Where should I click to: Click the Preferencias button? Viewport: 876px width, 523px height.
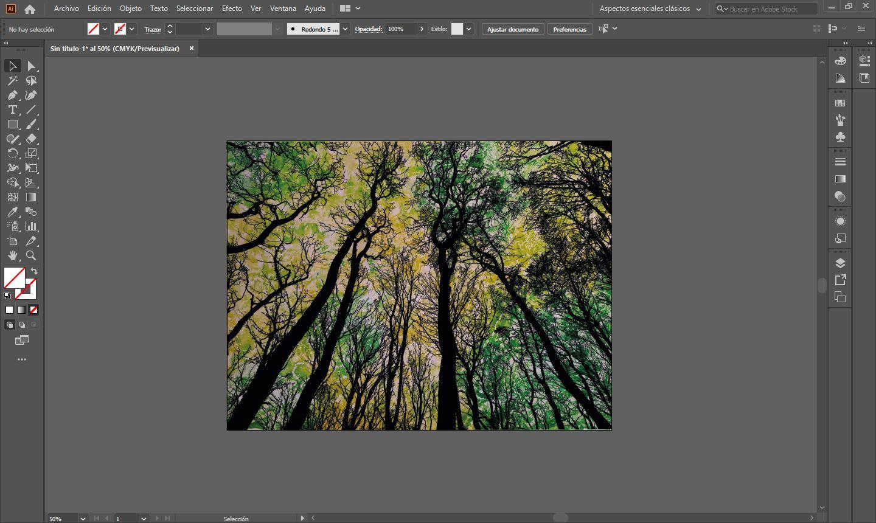tap(569, 29)
